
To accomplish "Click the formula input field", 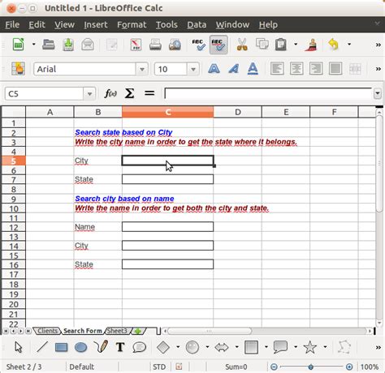I will click(268, 94).
